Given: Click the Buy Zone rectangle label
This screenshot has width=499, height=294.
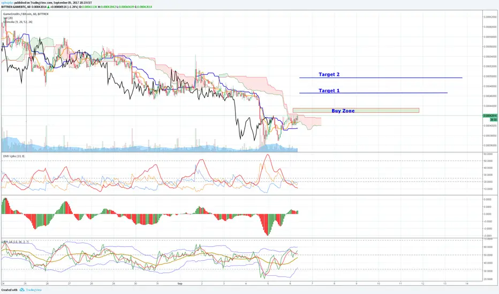Looking at the screenshot, I should pos(343,111).
